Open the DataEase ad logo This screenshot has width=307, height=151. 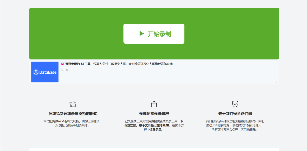point(45,72)
